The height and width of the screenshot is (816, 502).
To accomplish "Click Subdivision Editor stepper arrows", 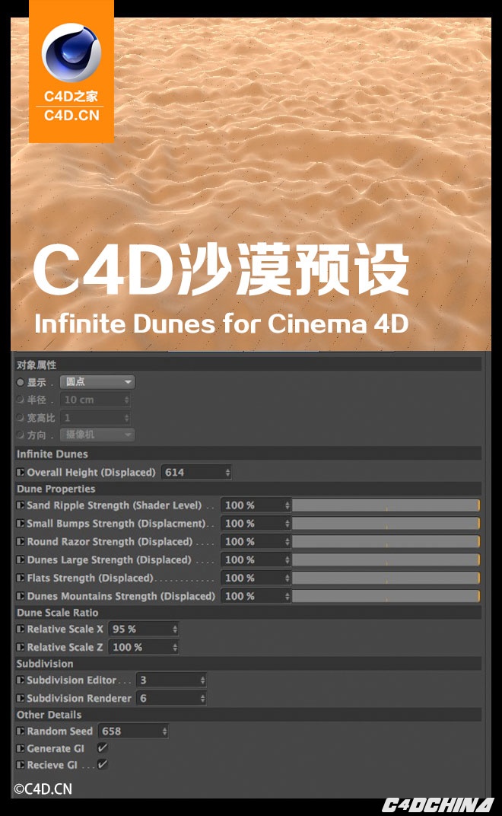I will coord(203,680).
